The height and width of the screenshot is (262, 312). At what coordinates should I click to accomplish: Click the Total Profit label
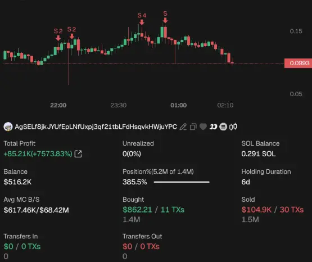(20, 143)
